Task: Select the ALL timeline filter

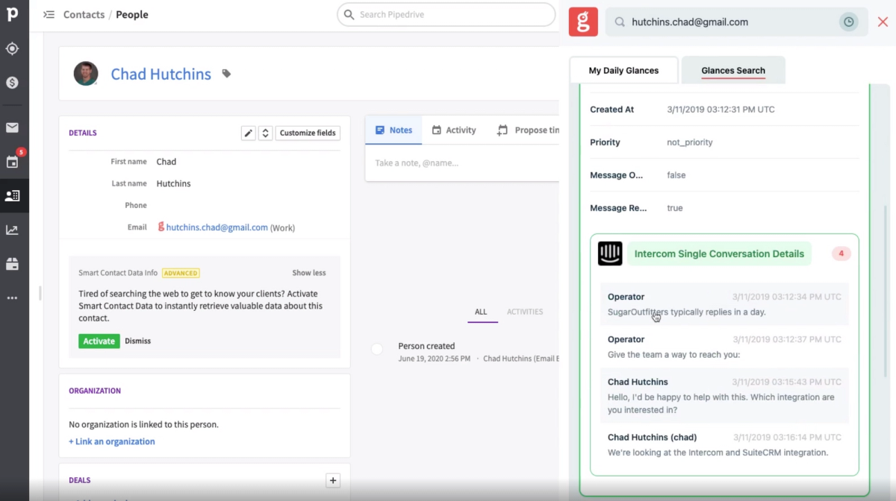Action: (x=481, y=312)
